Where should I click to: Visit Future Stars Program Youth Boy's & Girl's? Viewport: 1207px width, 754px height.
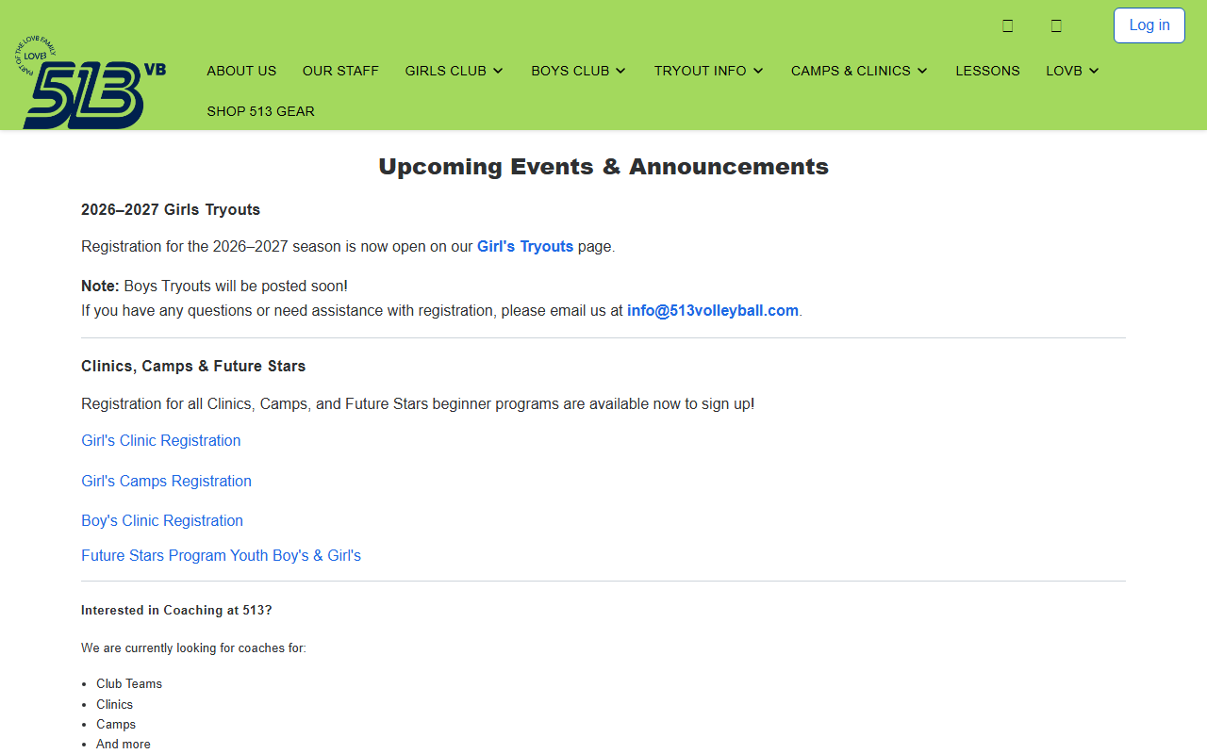(221, 556)
